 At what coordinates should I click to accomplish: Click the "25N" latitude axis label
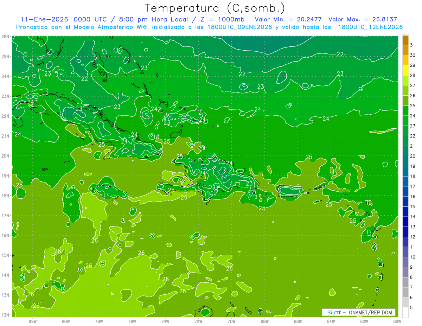tap(5, 56)
